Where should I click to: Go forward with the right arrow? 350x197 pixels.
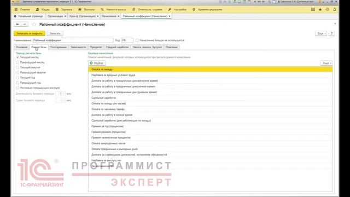[x=25, y=24]
